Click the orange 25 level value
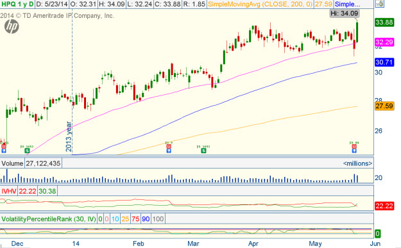The width and height of the screenshot is (401, 248). tap(125, 219)
